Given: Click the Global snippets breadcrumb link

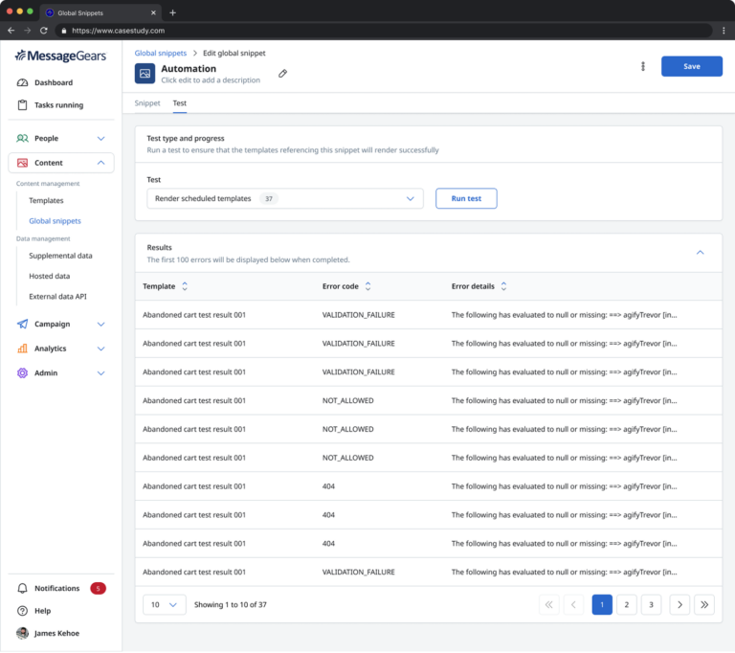Looking at the screenshot, I should pyautogui.click(x=160, y=54).
